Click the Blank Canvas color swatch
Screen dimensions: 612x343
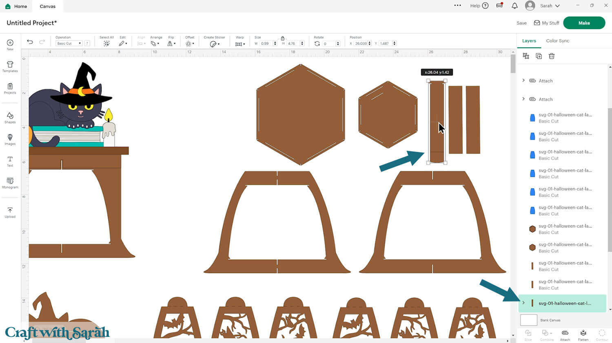click(x=528, y=320)
